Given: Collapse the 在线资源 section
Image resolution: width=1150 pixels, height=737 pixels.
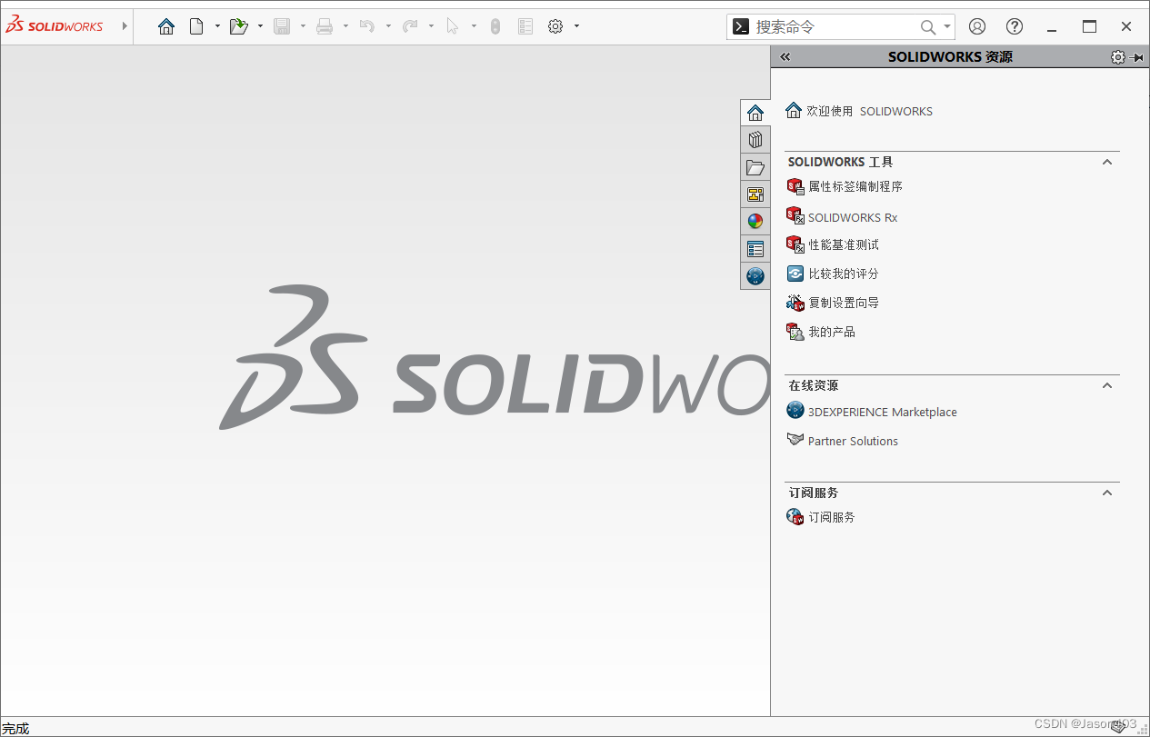Looking at the screenshot, I should point(1106,385).
